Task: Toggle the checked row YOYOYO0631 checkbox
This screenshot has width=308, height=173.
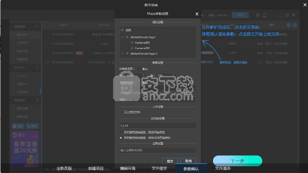Action: coord(48,62)
